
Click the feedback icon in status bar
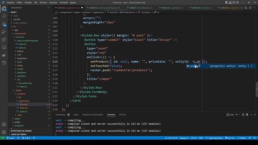[250, 138]
